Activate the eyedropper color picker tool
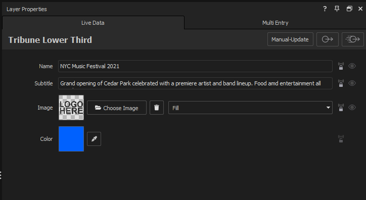366x200 pixels. (94, 139)
